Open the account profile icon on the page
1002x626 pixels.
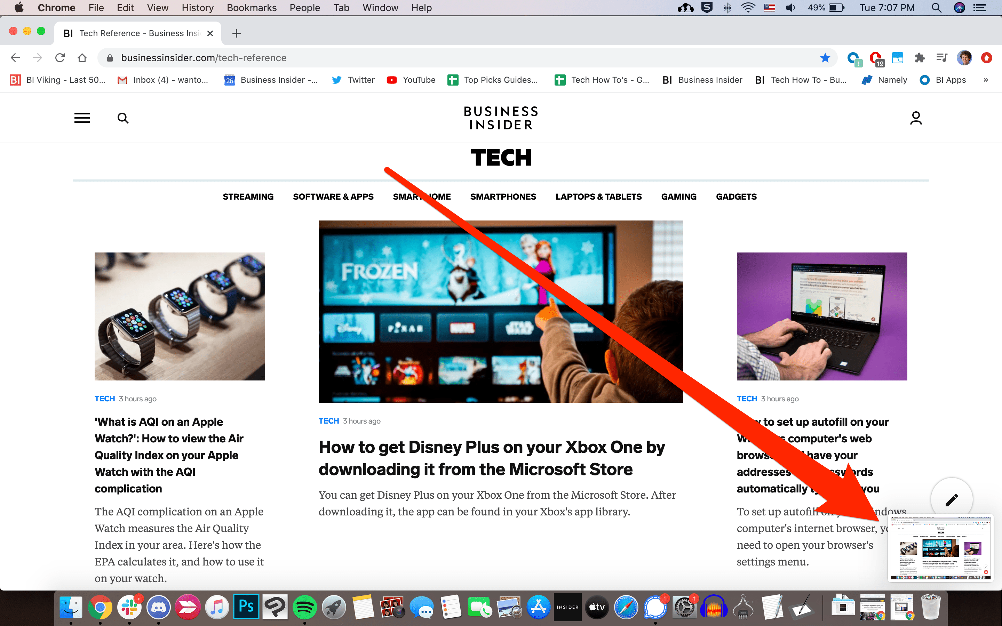tap(915, 118)
